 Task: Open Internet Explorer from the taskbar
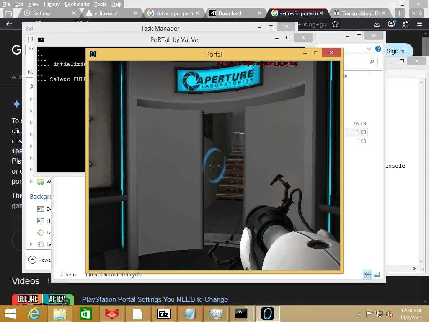pos(34,314)
